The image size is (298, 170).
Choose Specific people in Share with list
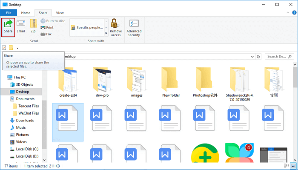point(87,28)
